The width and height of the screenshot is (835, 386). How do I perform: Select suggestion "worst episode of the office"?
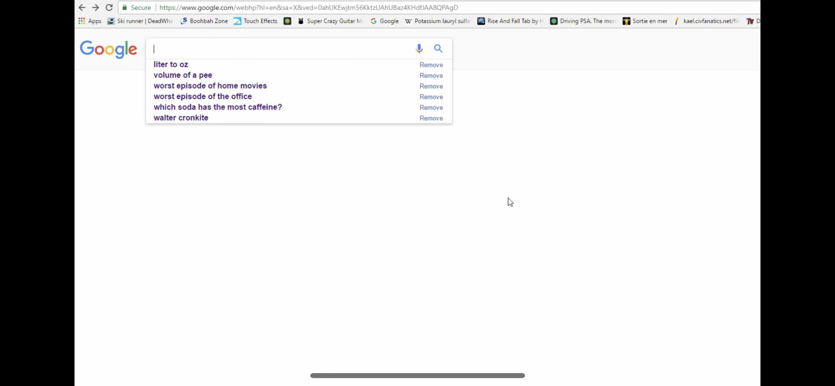click(x=202, y=96)
